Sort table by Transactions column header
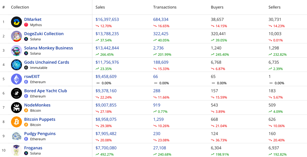 click(x=165, y=7)
